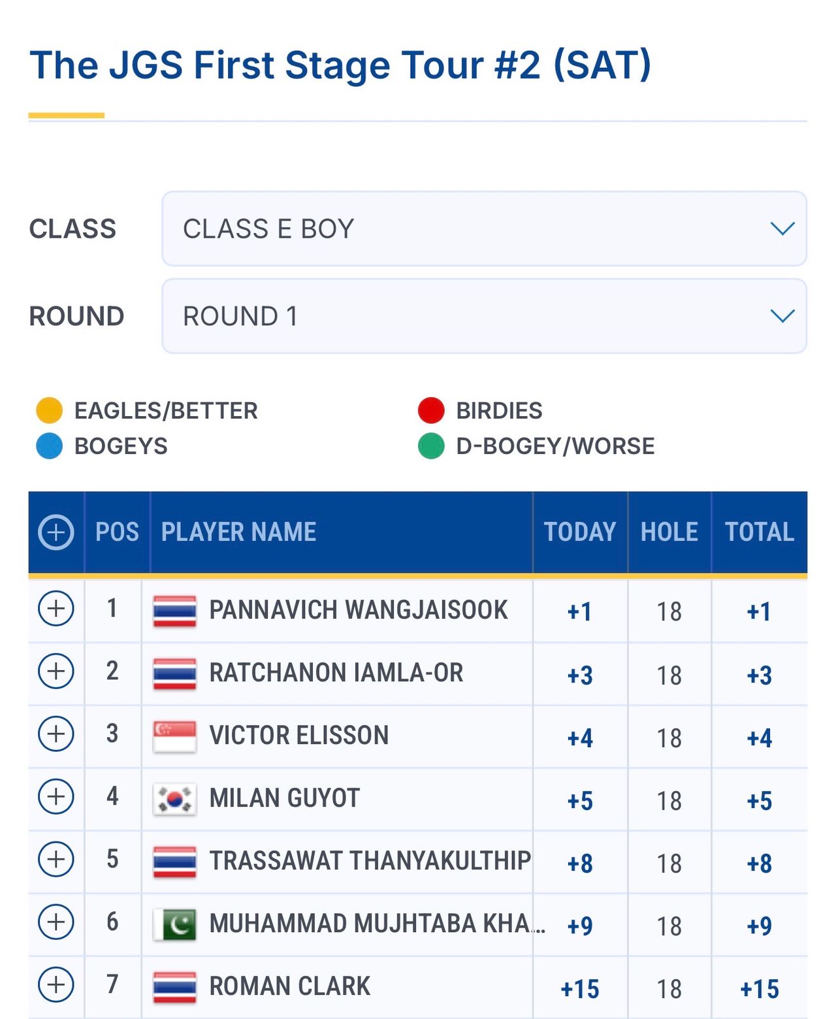
Task: Click the yellow Eagles/Better legend dot
Action: tap(50, 410)
